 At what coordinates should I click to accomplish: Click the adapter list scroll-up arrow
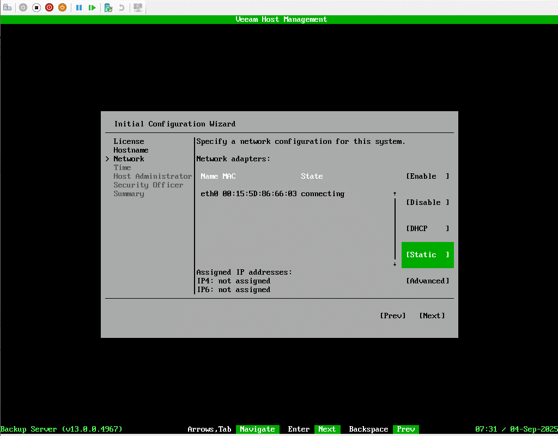[x=395, y=193]
